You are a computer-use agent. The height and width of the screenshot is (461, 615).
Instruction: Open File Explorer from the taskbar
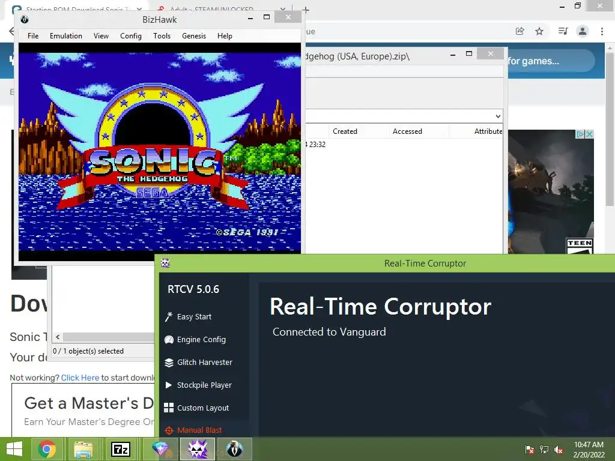[83, 449]
